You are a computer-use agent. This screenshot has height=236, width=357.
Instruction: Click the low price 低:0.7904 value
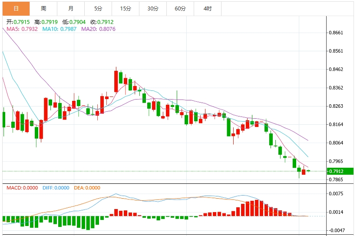tap(74, 22)
